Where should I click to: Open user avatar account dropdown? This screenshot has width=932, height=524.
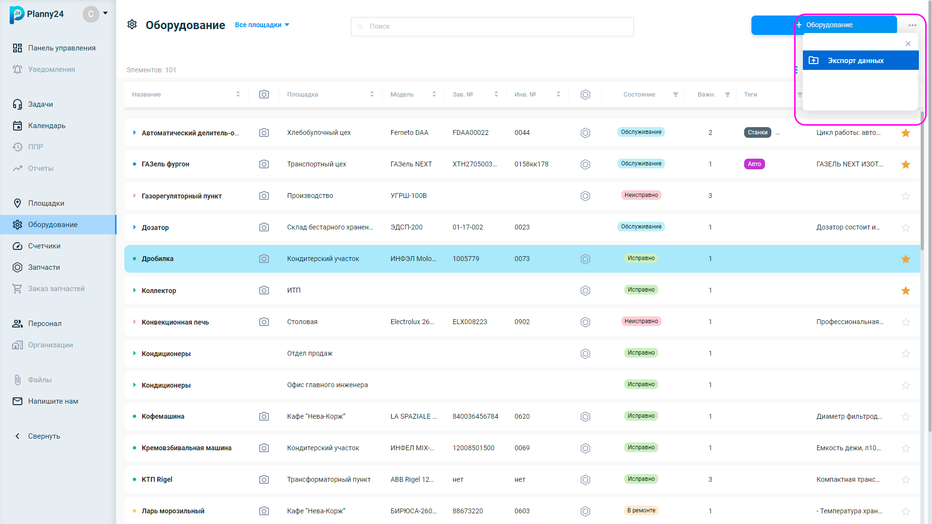click(95, 14)
